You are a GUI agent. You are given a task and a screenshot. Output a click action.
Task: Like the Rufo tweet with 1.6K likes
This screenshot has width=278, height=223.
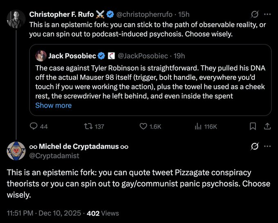(143, 127)
